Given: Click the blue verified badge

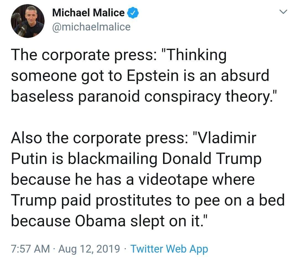Looking at the screenshot, I should click(133, 12).
